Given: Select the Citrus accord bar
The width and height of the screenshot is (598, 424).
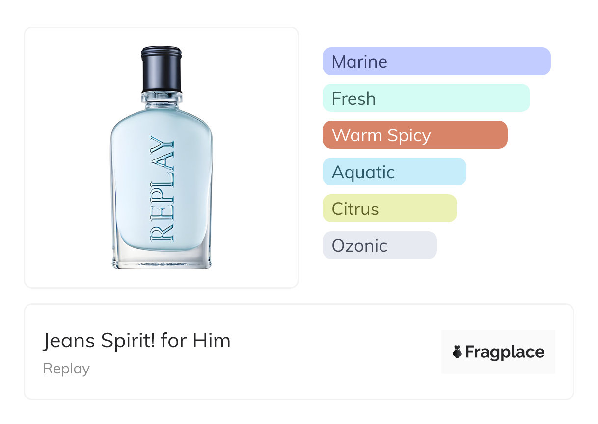Looking at the screenshot, I should point(389,209).
